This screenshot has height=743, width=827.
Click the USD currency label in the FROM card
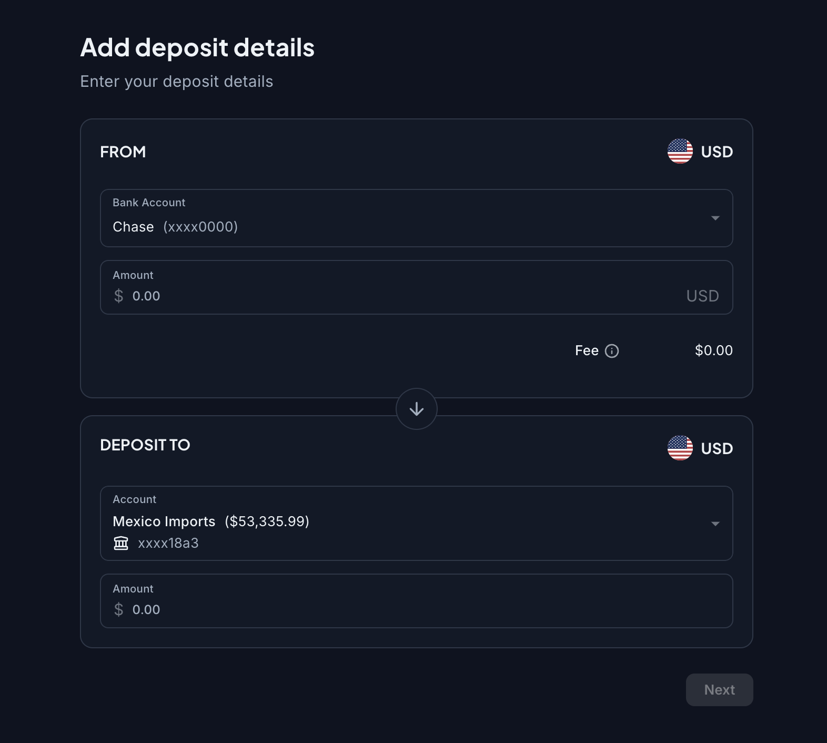pos(717,152)
